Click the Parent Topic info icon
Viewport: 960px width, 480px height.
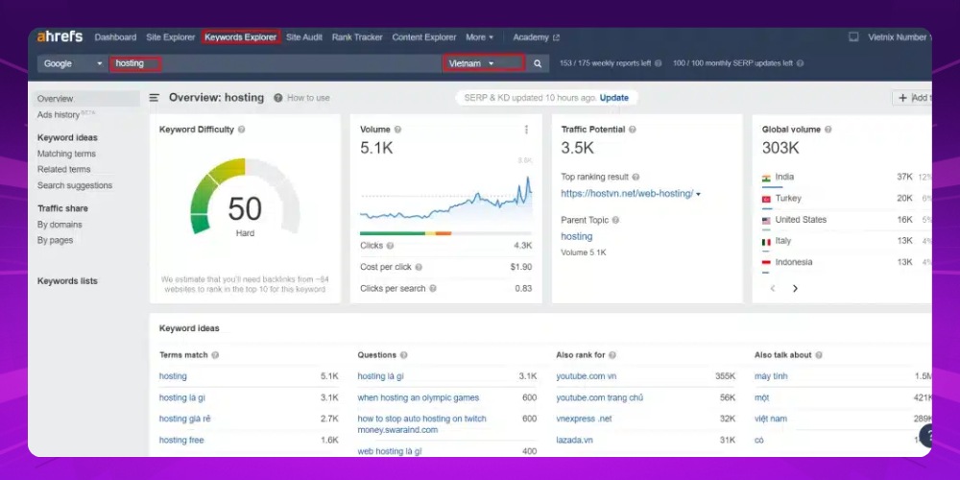coord(615,220)
